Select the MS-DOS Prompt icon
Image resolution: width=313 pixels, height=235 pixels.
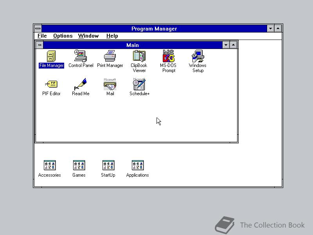pos(169,56)
